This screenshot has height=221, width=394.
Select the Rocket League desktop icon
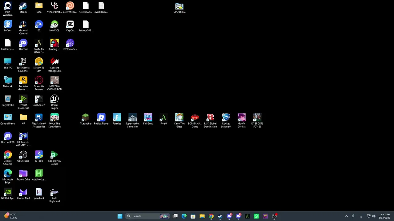pos(226,121)
